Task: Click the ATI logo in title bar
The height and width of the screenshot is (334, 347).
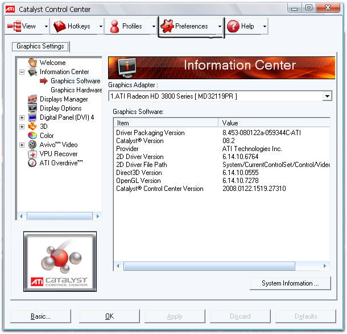Action: click(x=10, y=9)
